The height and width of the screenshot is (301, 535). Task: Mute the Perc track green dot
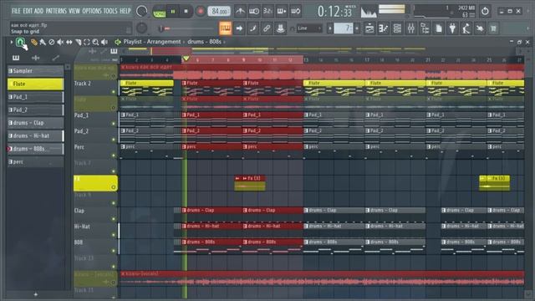point(114,156)
